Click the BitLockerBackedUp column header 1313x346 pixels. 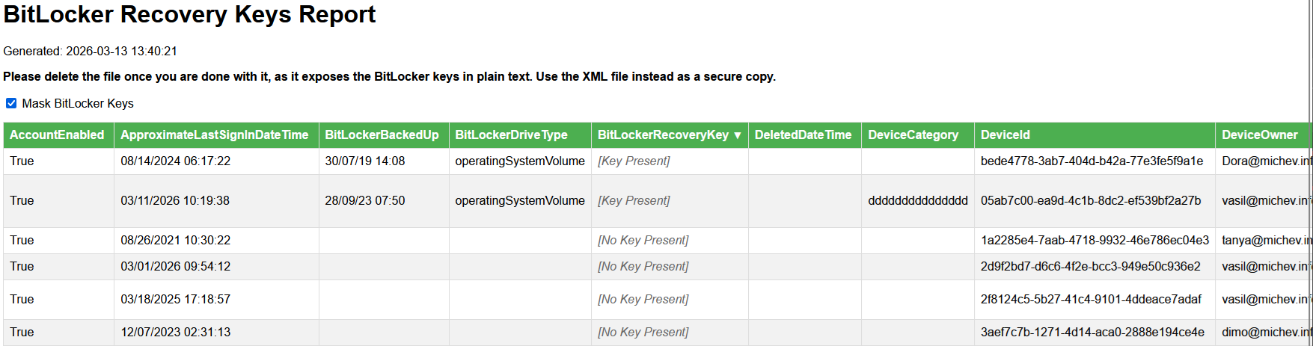coord(382,135)
